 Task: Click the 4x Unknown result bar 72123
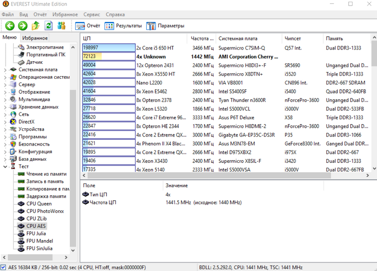pyautogui.click(x=108, y=56)
